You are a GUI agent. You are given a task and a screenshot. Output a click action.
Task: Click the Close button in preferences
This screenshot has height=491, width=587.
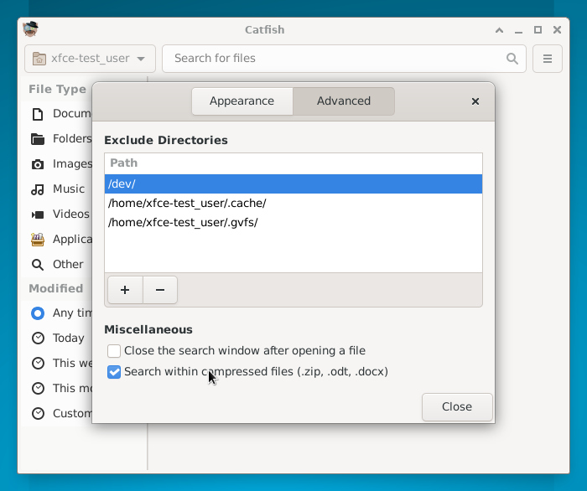coord(457,406)
